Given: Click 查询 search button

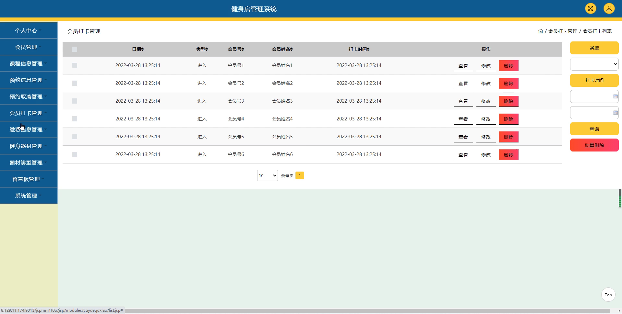Looking at the screenshot, I should point(594,129).
